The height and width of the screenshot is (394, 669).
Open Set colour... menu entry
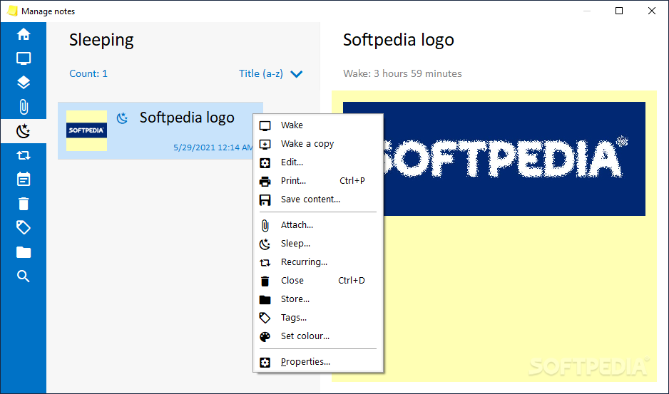point(318,336)
